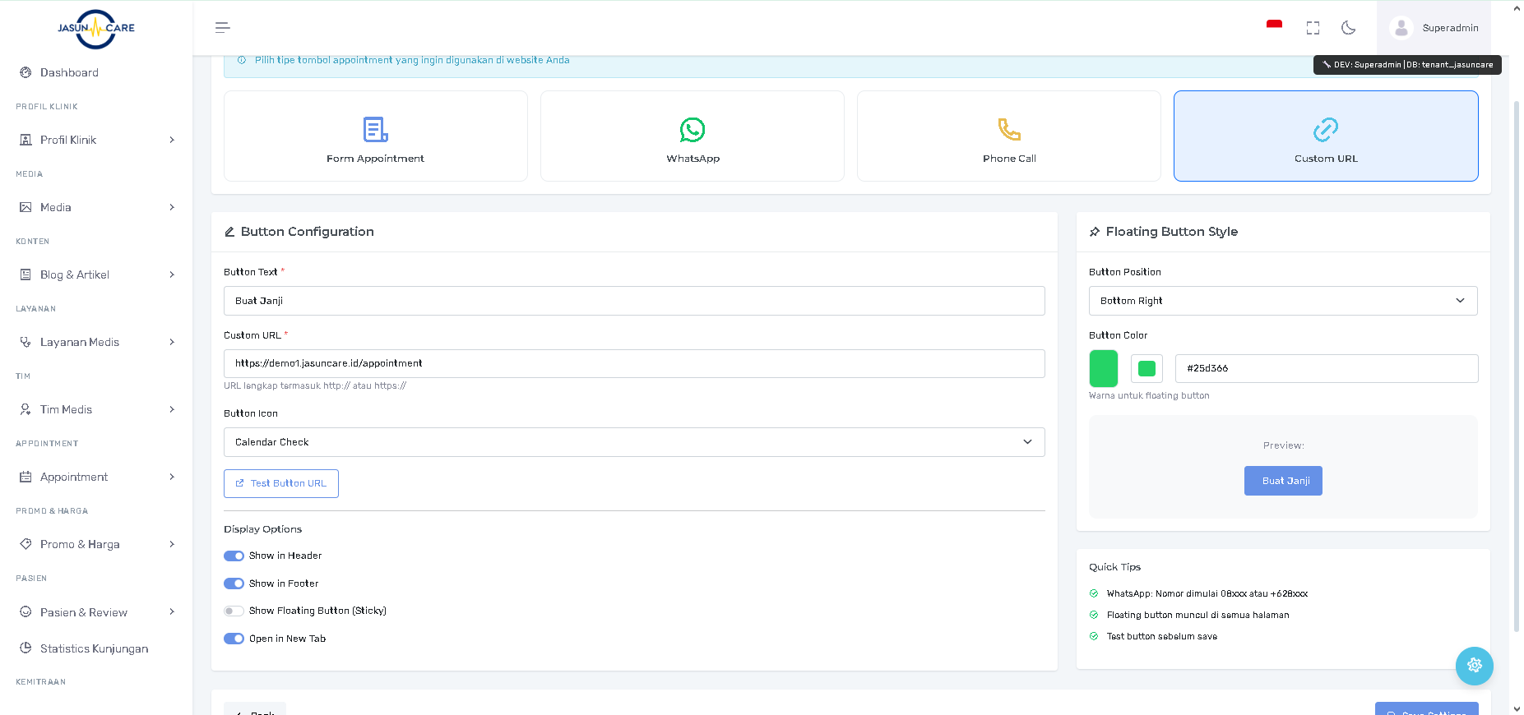Disable Show in Header toggle

click(234, 556)
